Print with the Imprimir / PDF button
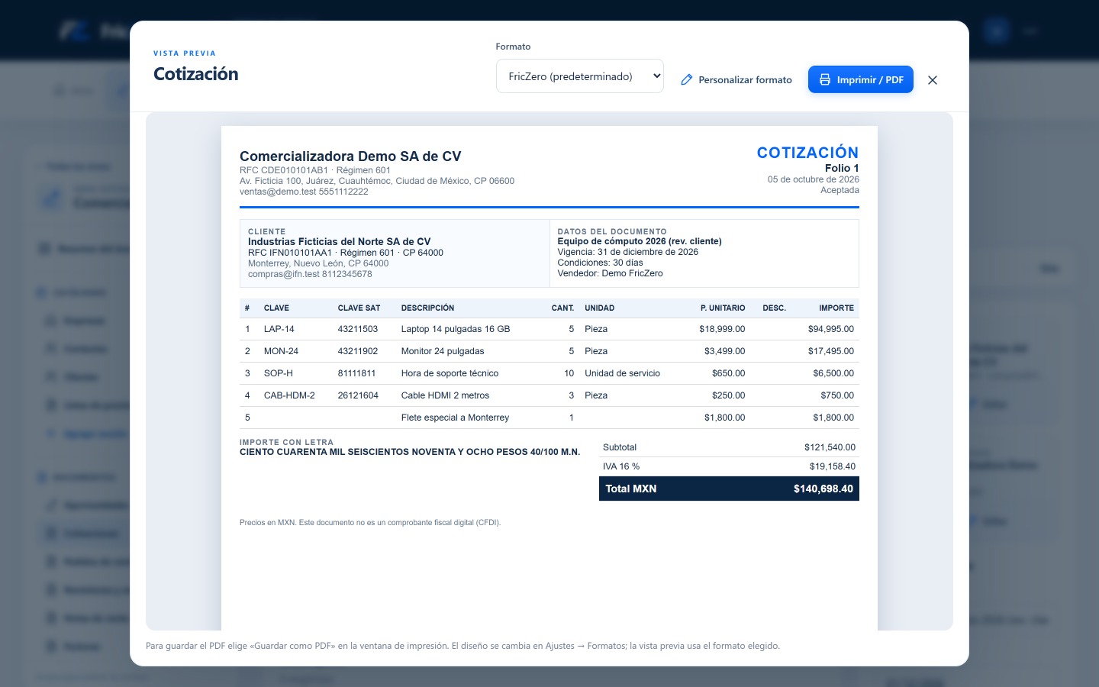1099x687 pixels. click(861, 79)
